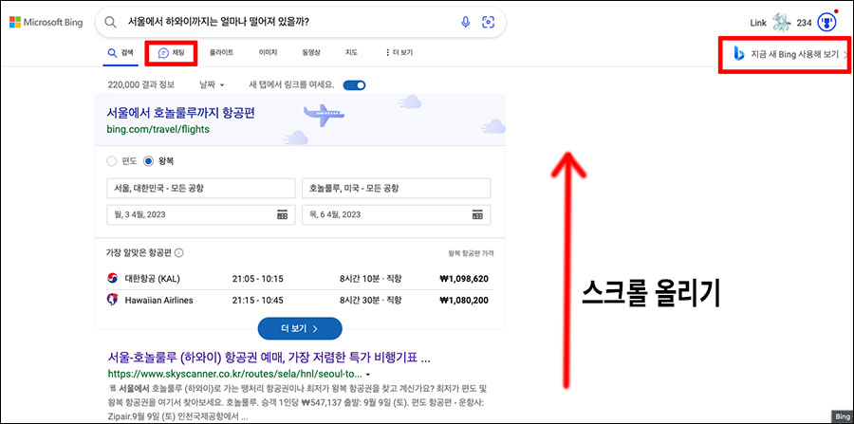The width and height of the screenshot is (854, 424).
Task: Open the bing.com/travel/flights link
Action: coord(158,130)
